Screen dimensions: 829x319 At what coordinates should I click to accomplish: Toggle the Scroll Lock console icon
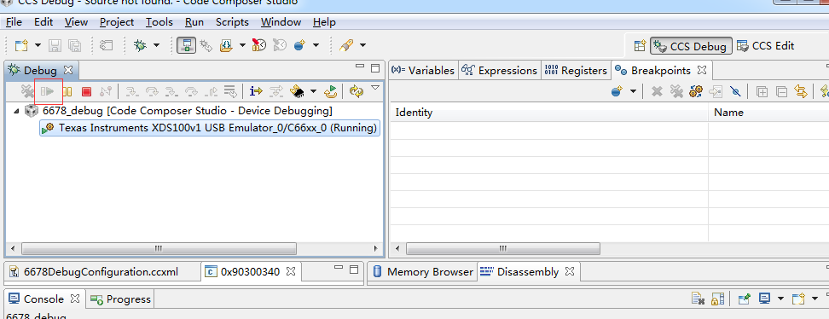[x=717, y=299]
